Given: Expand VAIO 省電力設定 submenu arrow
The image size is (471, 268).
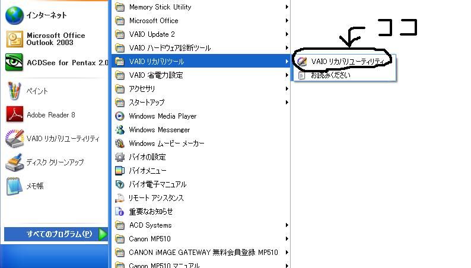Looking at the screenshot, I should point(287,75).
